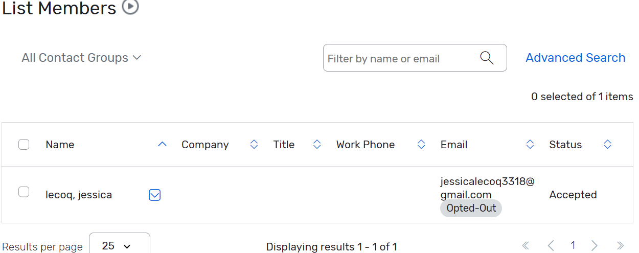Click the play video icon beside List Members

[x=130, y=7]
